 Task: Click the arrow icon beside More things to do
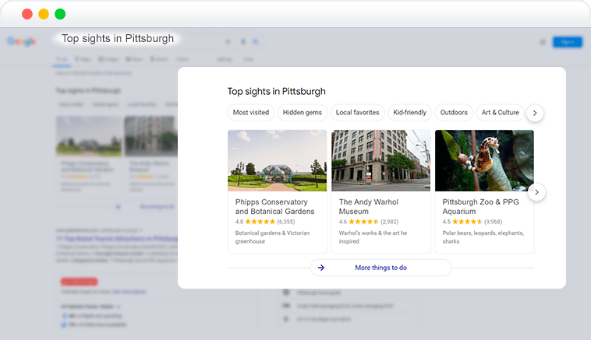point(321,268)
